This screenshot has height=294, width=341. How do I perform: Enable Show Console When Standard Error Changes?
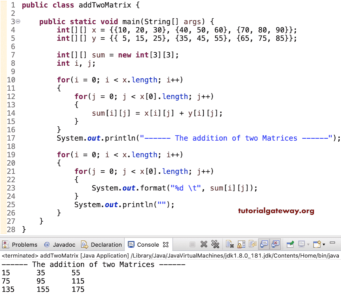(x=274, y=244)
